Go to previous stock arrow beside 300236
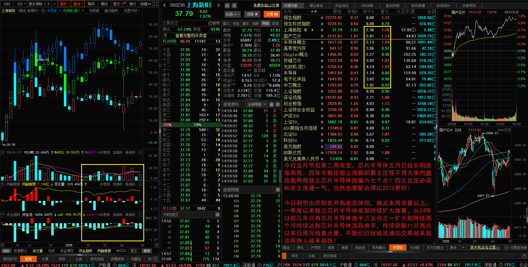Viewport: 528px width, 267px height. [x=164, y=5]
